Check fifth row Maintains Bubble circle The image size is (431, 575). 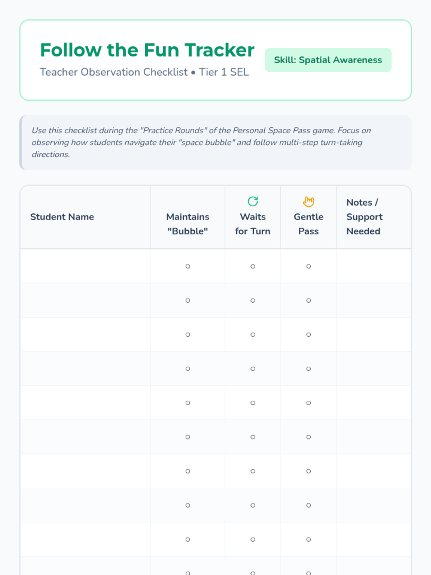pos(187,403)
